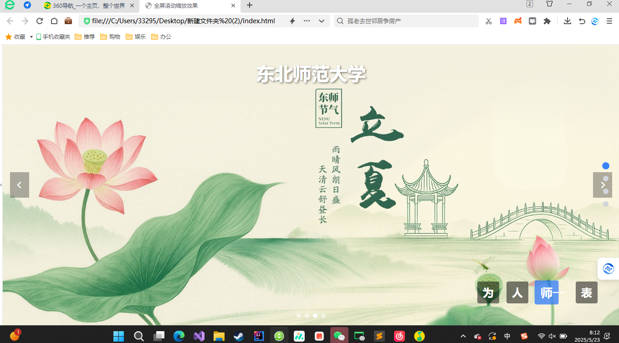Toggle the 中 input method indicator
The image size is (619, 343).
[507, 336]
